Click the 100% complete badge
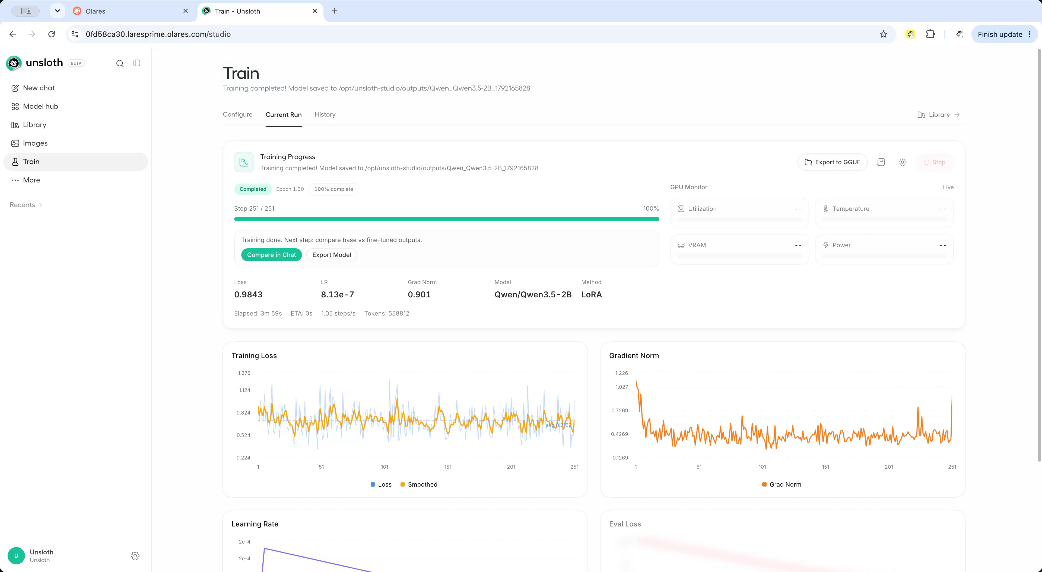This screenshot has height=572, width=1042. coord(334,189)
